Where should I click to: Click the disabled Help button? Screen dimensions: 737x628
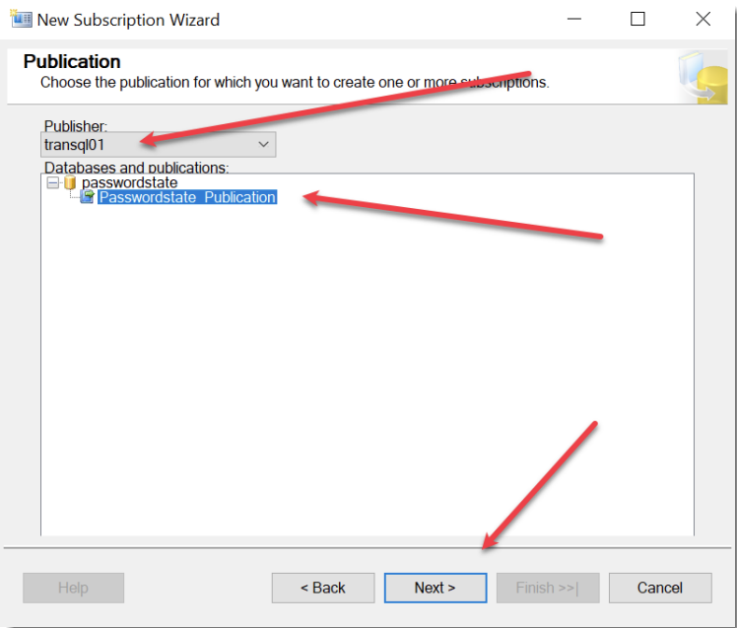pos(73,588)
